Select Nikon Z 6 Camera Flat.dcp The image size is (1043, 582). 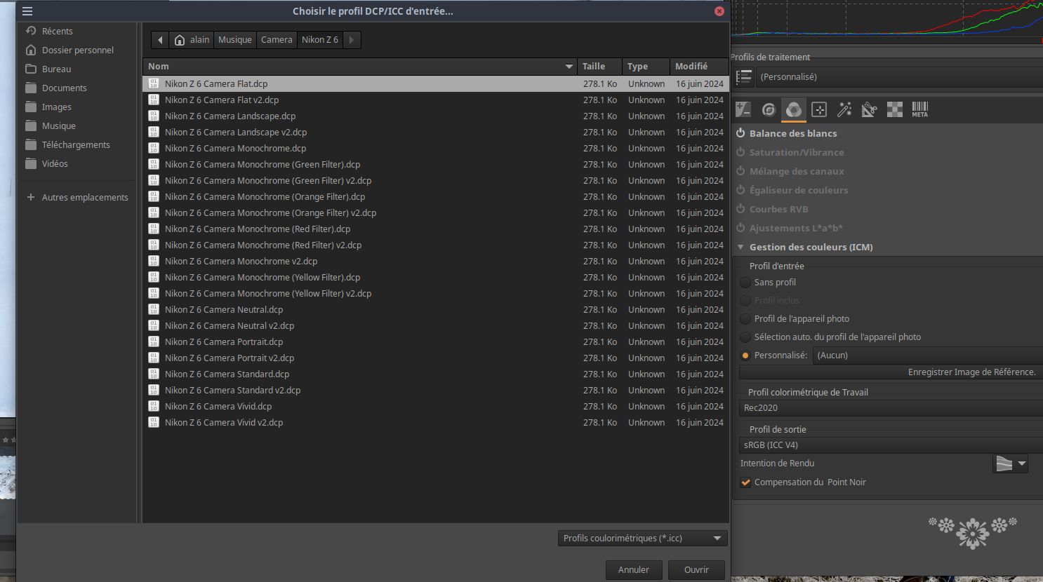coord(435,83)
